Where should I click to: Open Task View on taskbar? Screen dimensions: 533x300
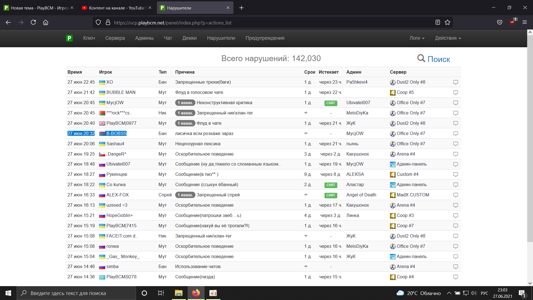coord(161,293)
